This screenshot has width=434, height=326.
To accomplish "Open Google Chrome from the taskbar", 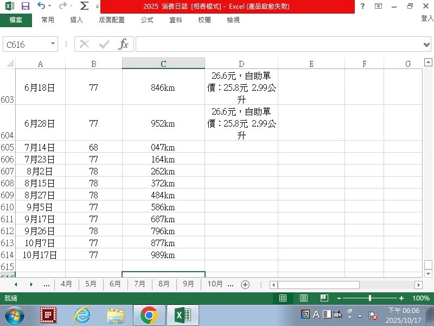I will [149, 315].
